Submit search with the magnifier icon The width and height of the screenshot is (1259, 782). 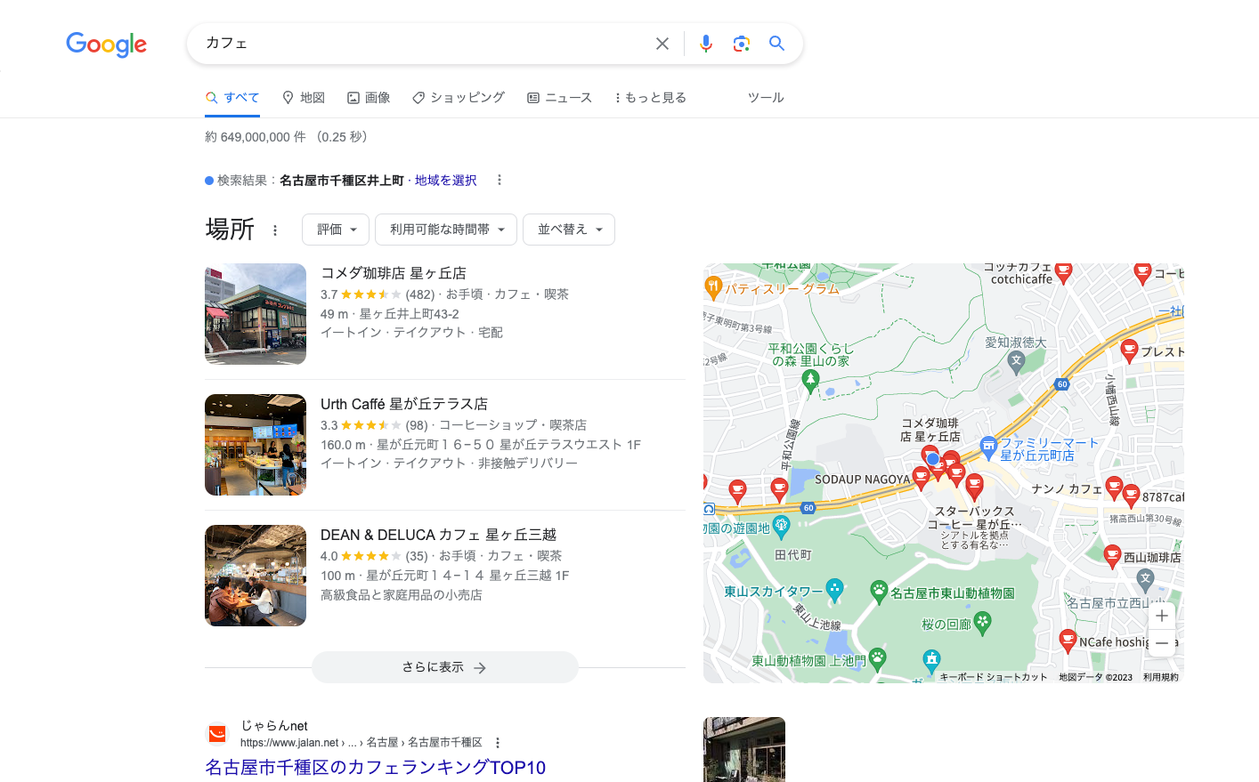[x=776, y=44]
